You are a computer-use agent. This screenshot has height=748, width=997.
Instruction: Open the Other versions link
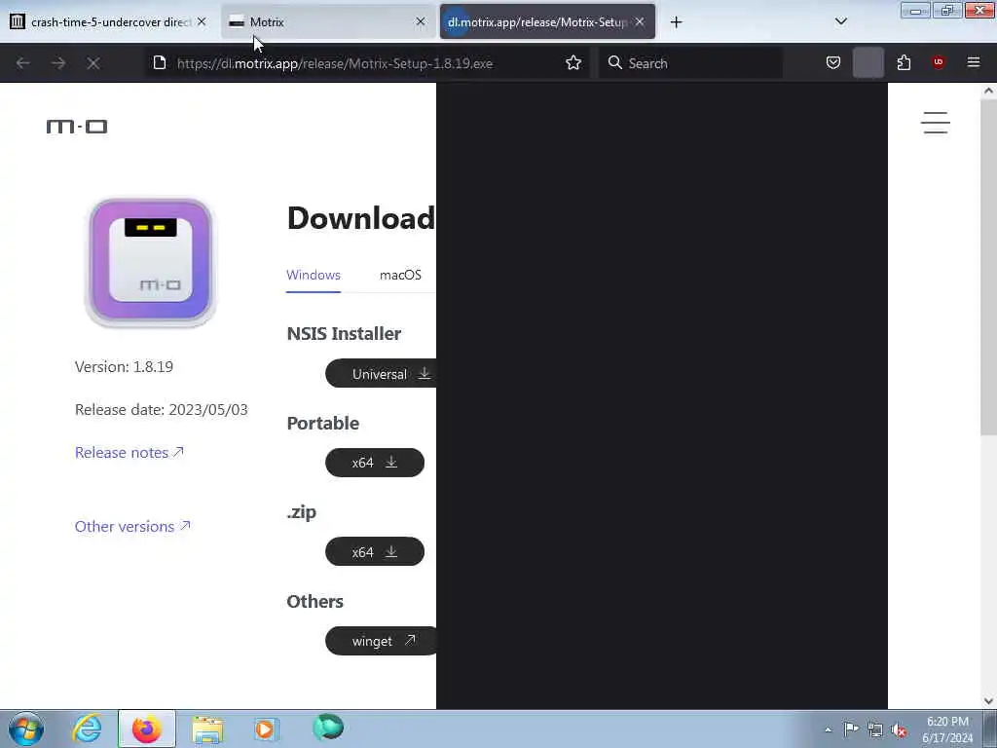pyautogui.click(x=132, y=526)
